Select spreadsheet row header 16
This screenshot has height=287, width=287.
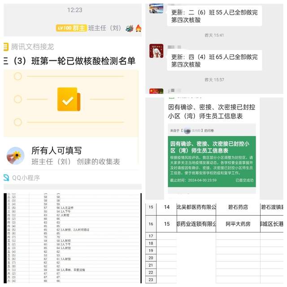[151, 224]
